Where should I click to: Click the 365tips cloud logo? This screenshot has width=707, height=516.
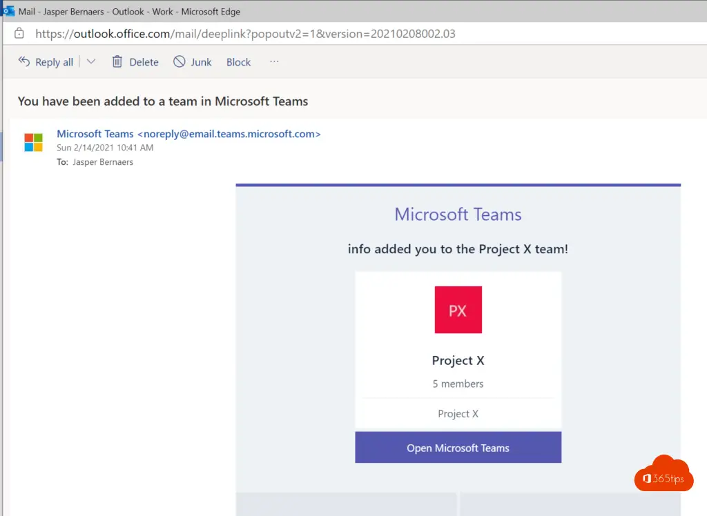(664, 475)
